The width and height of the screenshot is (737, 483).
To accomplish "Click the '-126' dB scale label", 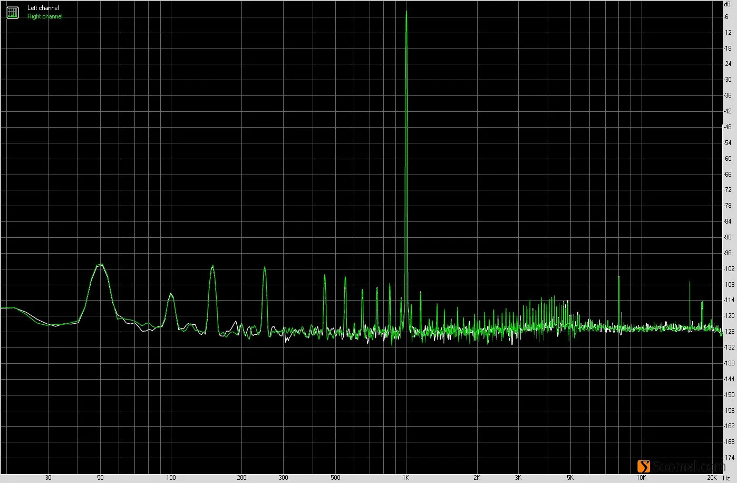I will point(730,332).
